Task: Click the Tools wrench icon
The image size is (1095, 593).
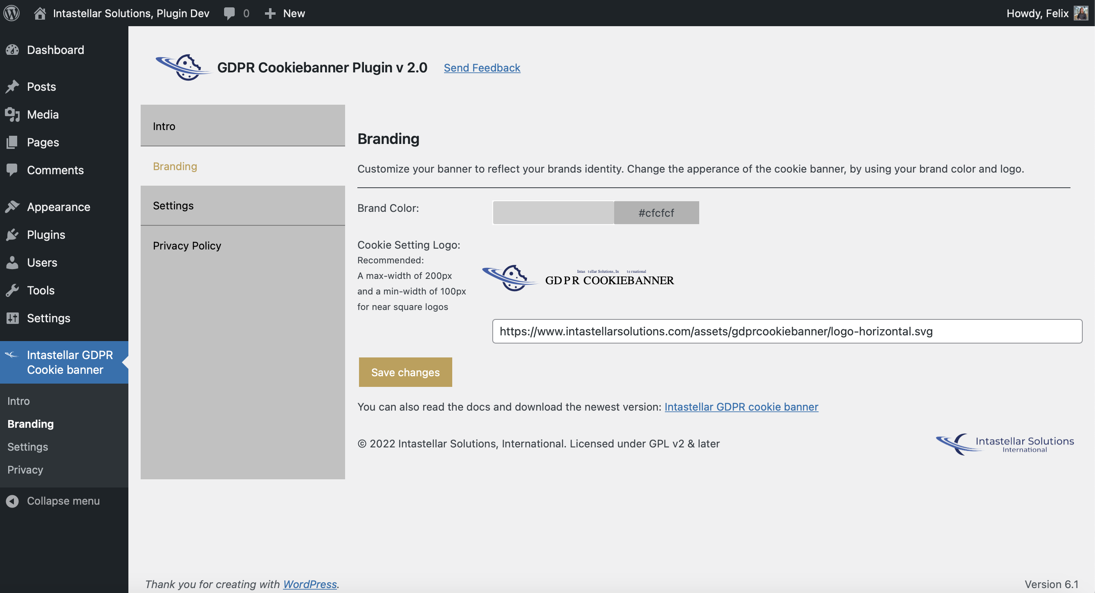Action: point(12,290)
